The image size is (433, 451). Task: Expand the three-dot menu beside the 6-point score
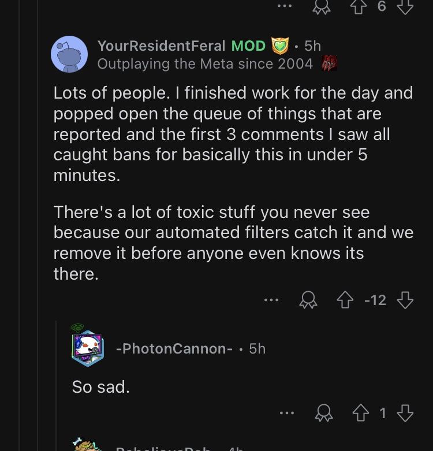tap(284, 6)
